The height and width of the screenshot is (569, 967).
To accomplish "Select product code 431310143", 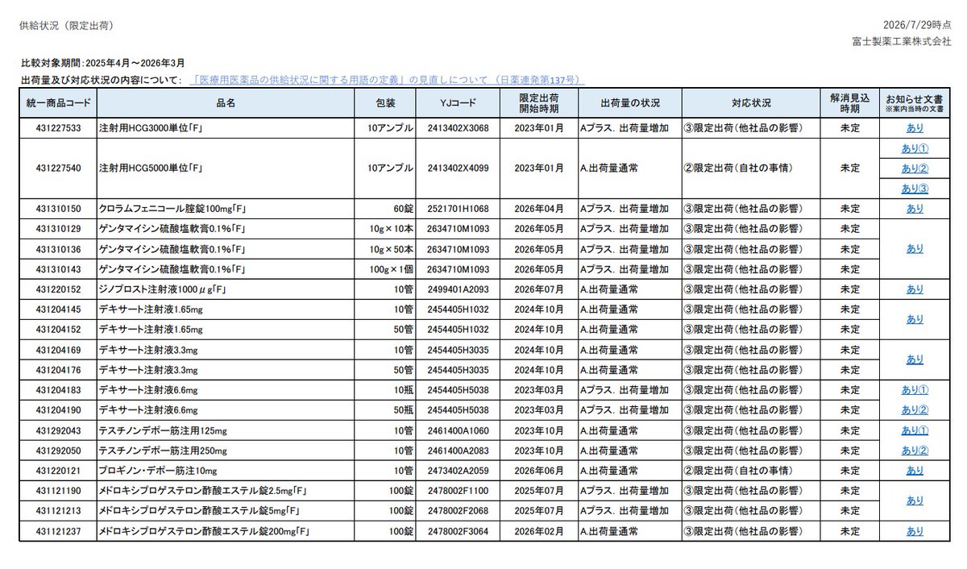I will pyautogui.click(x=58, y=269).
